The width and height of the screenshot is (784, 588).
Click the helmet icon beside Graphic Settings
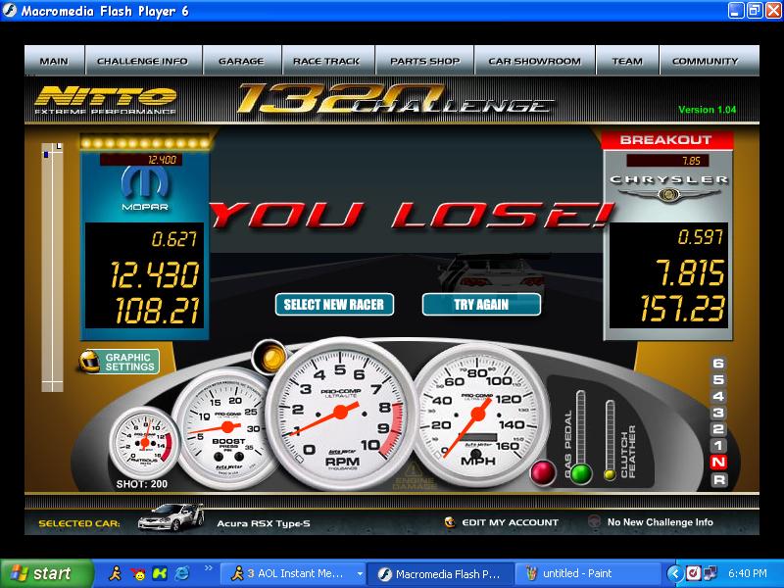coord(89,361)
